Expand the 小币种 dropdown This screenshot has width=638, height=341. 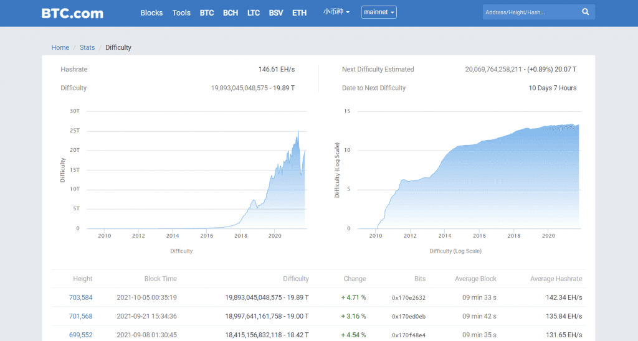336,12
